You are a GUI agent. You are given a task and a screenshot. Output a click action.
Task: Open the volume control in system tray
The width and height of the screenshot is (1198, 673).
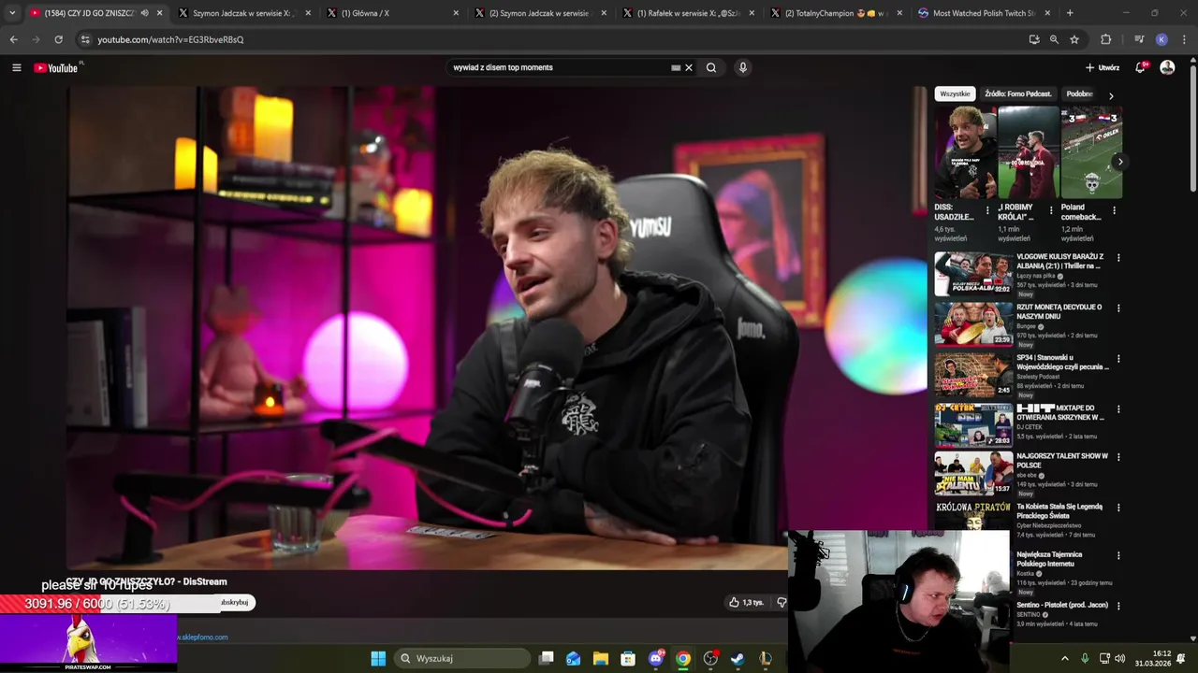1120,658
